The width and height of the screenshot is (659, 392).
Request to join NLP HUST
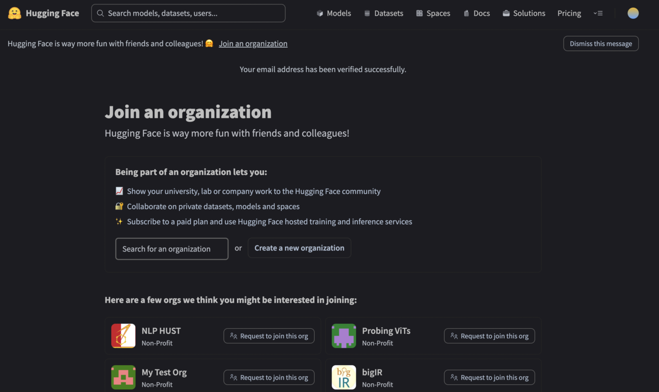269,336
